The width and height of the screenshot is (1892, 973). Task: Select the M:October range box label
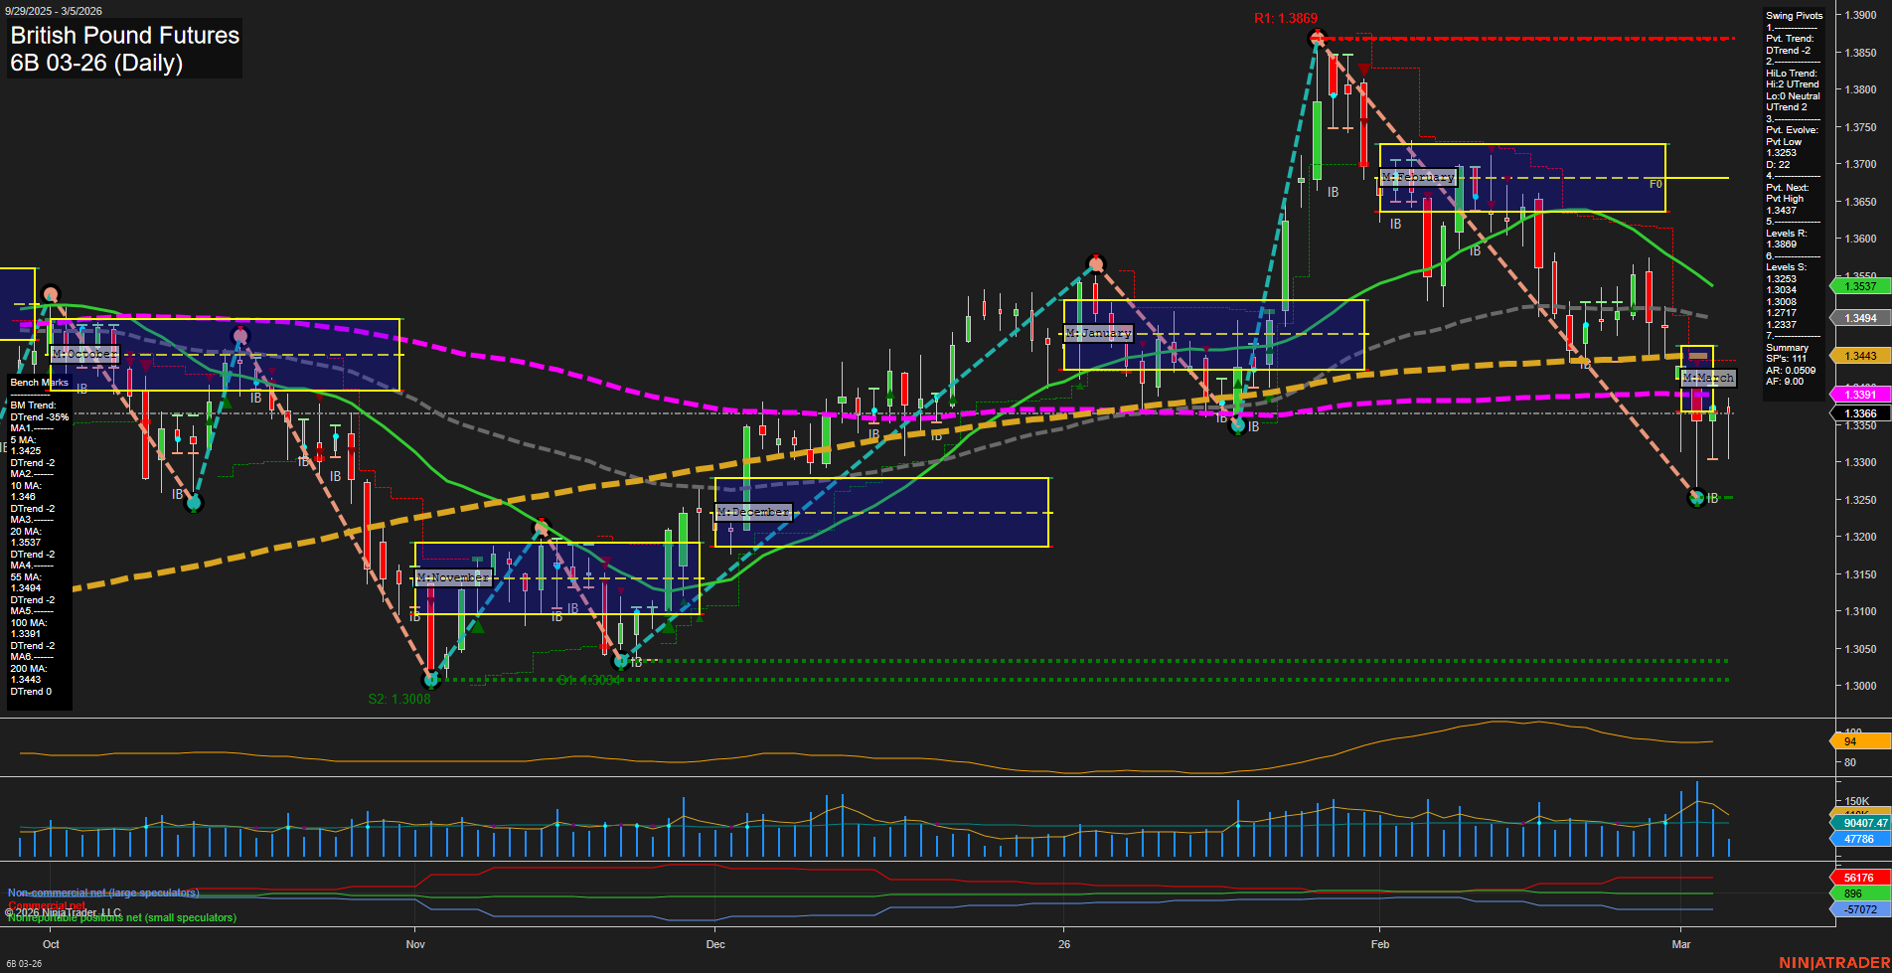pyautogui.click(x=85, y=354)
